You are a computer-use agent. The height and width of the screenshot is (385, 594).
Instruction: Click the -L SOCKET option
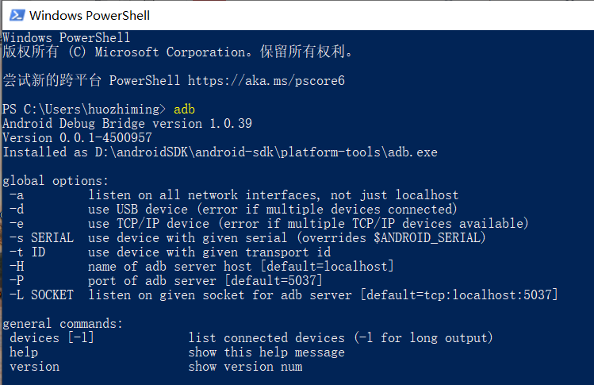point(41,295)
